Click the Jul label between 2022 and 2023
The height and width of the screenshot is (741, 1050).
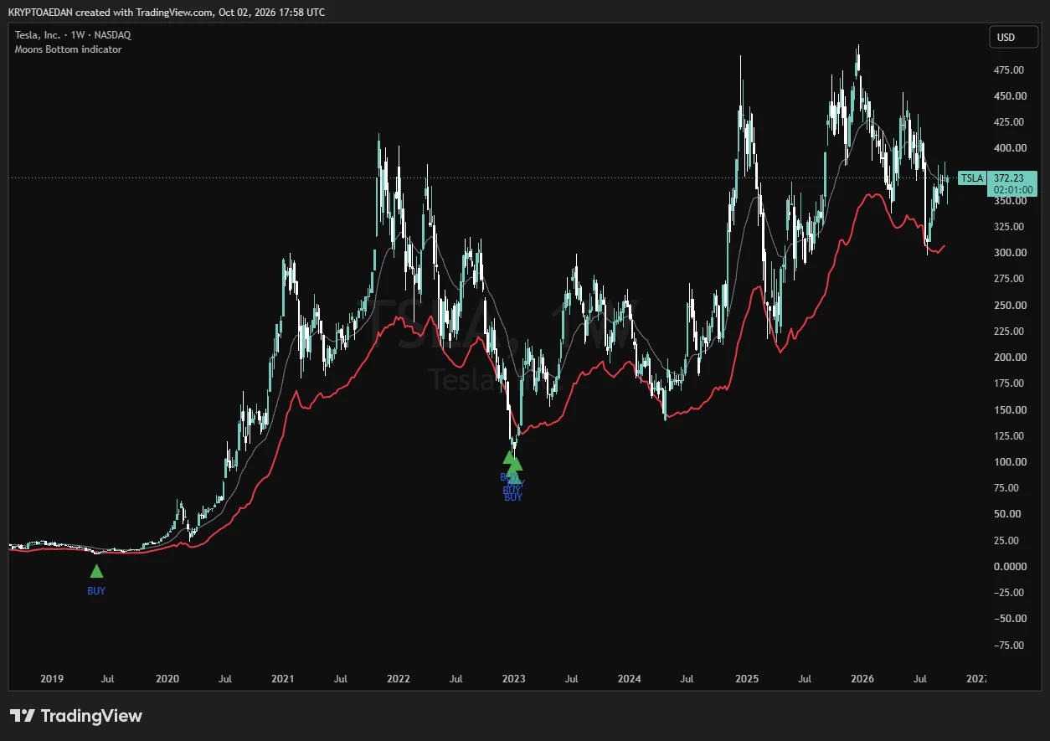point(456,679)
